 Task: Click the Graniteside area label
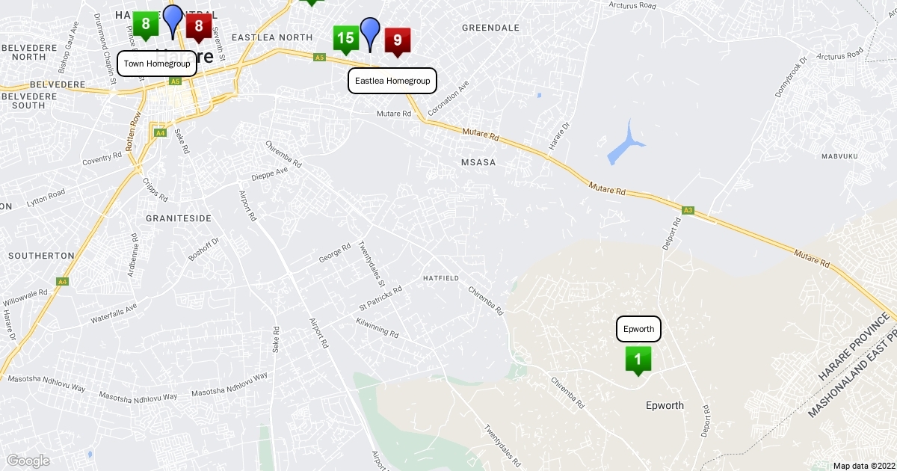179,218
